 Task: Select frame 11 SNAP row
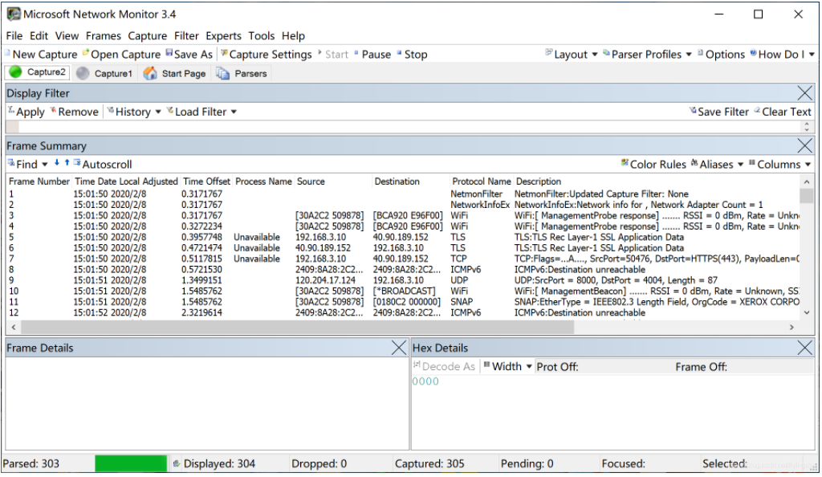(x=404, y=302)
